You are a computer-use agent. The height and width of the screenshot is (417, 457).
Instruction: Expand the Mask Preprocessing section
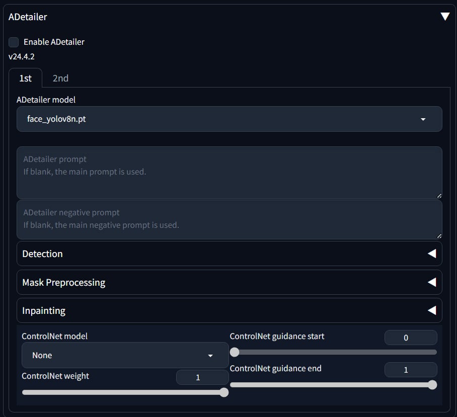229,282
